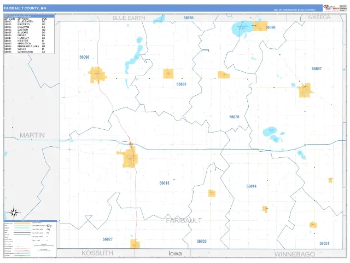Click the publisher logo in the title bar

click(331, 8)
